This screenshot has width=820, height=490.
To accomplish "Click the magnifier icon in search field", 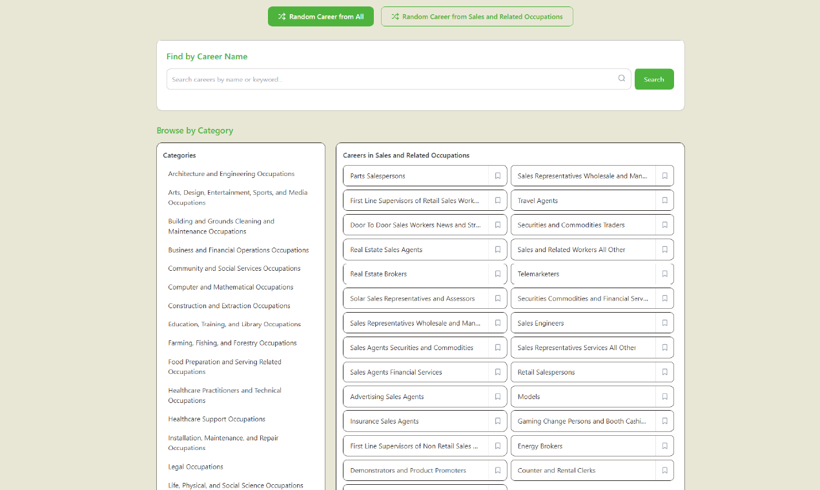I will 622,79.
